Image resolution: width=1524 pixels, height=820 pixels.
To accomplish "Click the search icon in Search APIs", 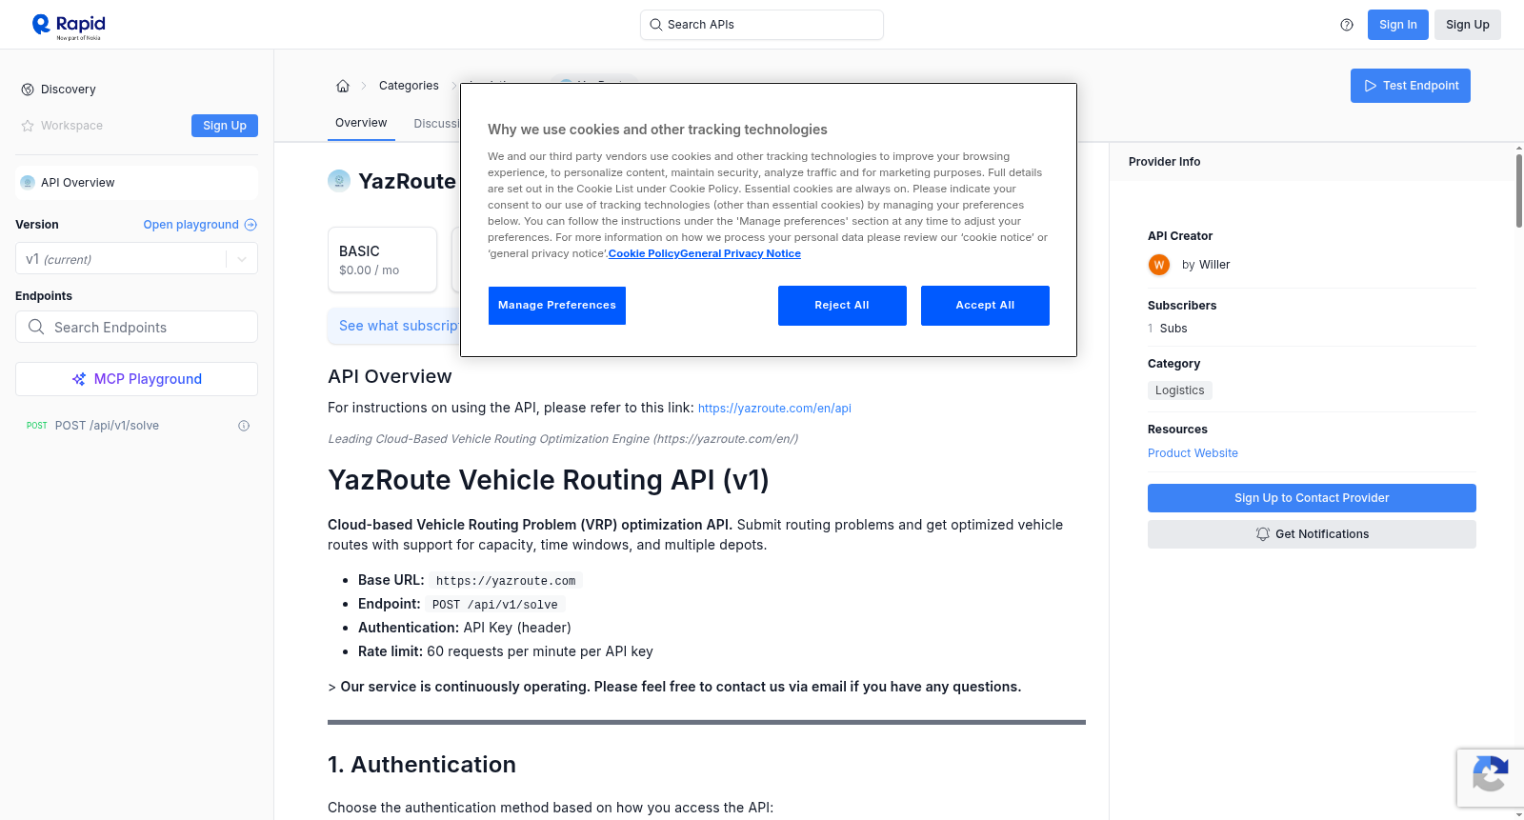I will 656,25.
